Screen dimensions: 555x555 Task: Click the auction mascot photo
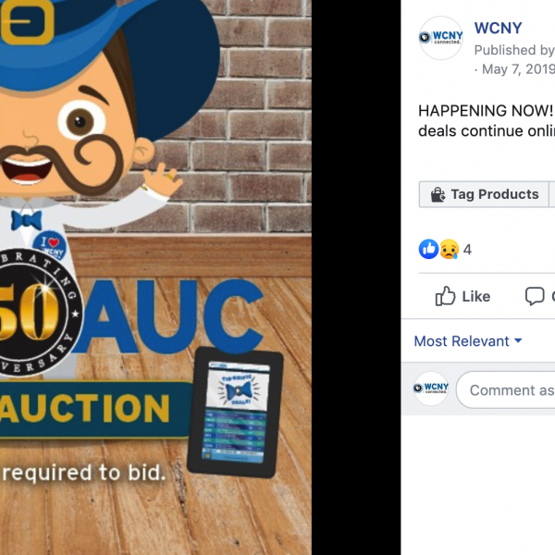tap(155, 277)
